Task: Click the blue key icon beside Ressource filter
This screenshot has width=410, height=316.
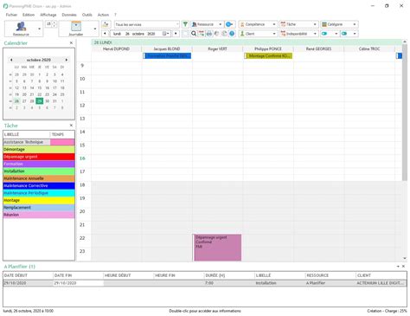Action: [229, 24]
